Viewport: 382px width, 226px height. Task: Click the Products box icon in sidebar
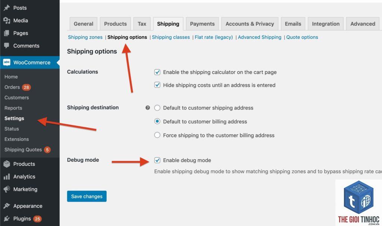pyautogui.click(x=7, y=164)
